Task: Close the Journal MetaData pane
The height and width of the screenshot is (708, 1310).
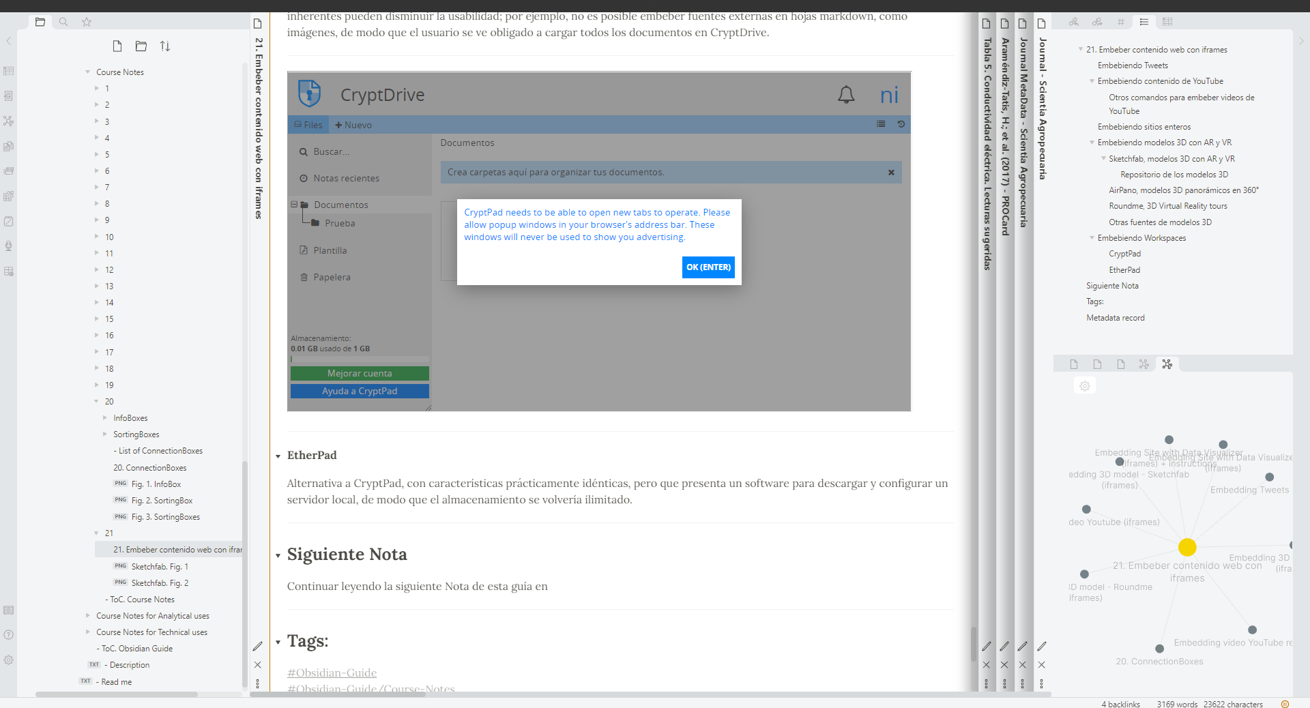Action: pyautogui.click(x=1023, y=664)
